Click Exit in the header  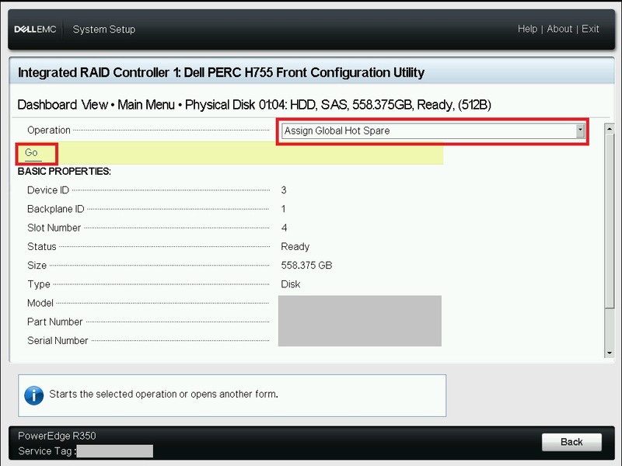point(590,29)
